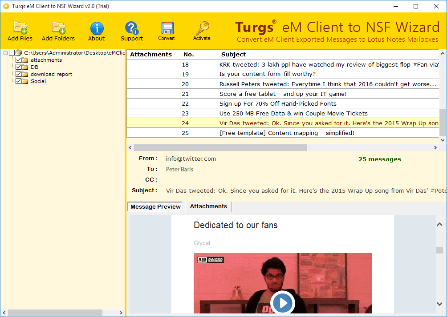Play the video in message preview
This screenshot has width=447, height=317.
click(283, 303)
